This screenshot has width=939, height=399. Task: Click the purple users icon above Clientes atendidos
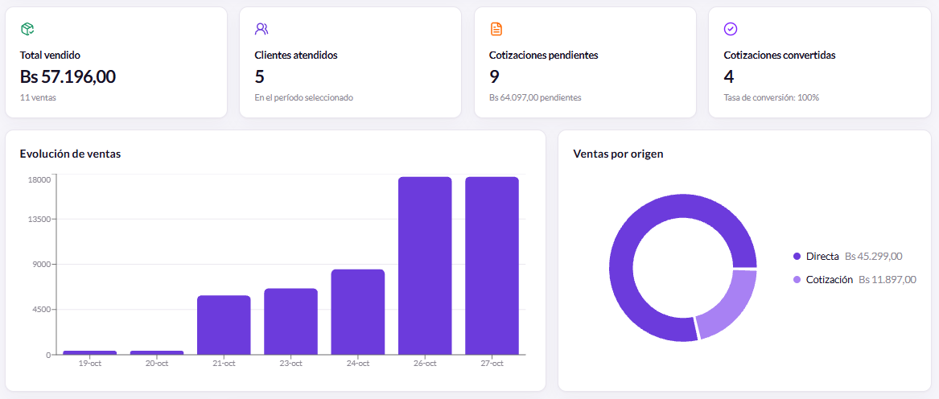tap(262, 29)
